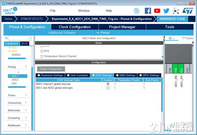Open GPIO Settings tab
The height and width of the screenshot is (135, 197).
[149, 76]
